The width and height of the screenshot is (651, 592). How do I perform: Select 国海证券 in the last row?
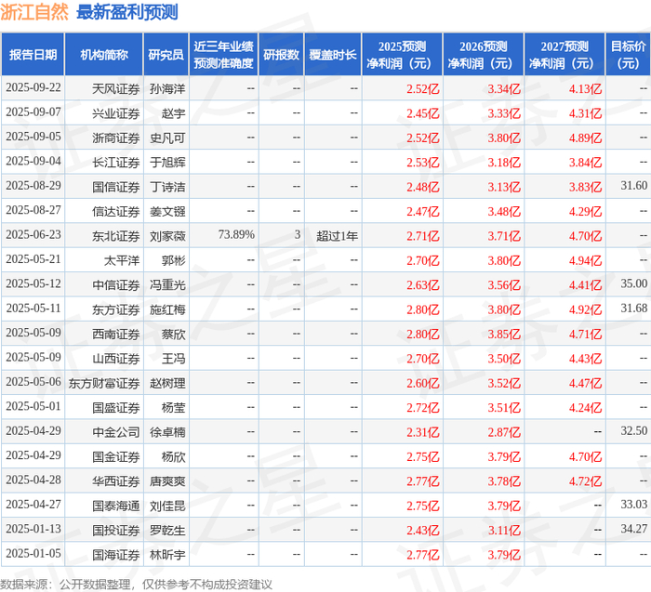(x=116, y=555)
